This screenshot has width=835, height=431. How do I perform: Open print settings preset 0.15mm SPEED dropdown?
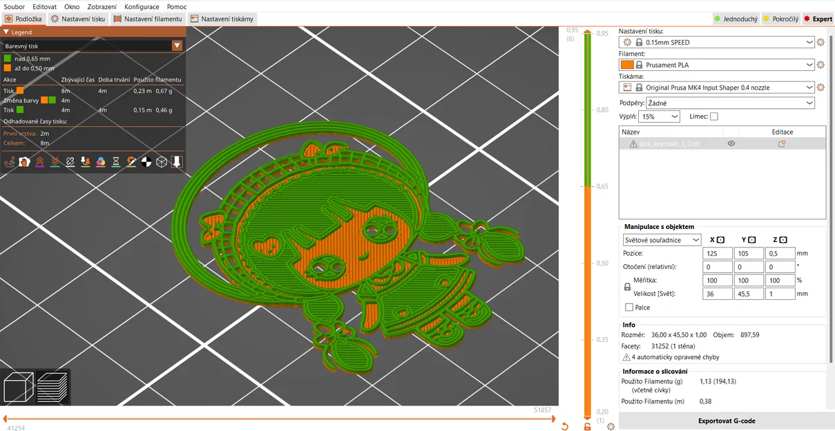pos(718,42)
